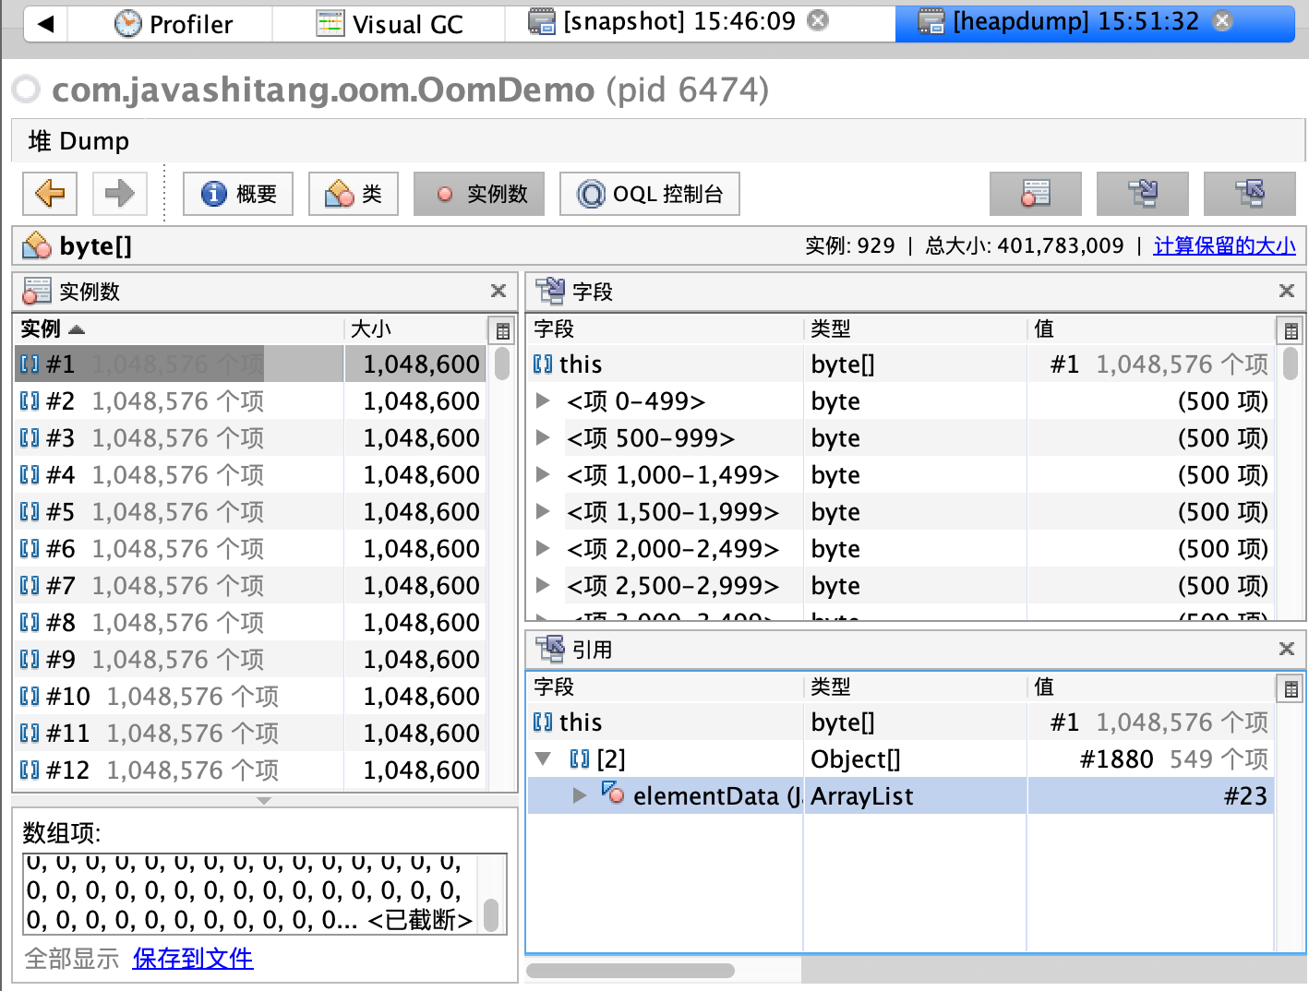The width and height of the screenshot is (1309, 991).
Task: Click the 保存到文件 link
Action: [193, 959]
